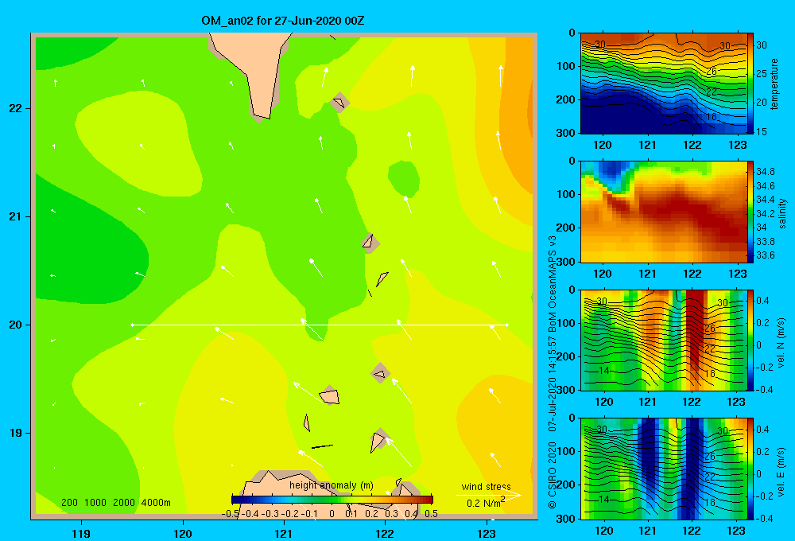Screen dimensions: 795x541
Task: Open the northward velocity cross-section panel
Action: click(x=663, y=340)
